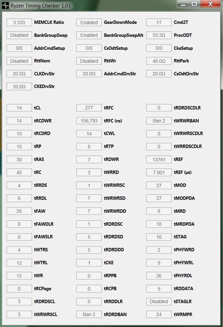This screenshot has height=327, width=223.
Task: Click the tMOD value field
Action: tap(159, 185)
